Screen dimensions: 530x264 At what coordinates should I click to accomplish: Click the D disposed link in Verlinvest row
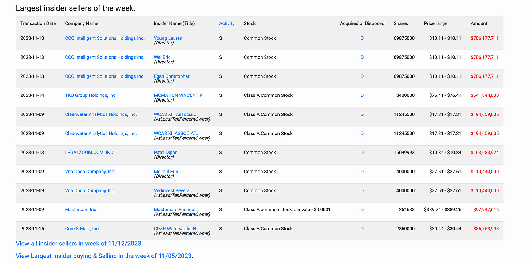click(362, 190)
